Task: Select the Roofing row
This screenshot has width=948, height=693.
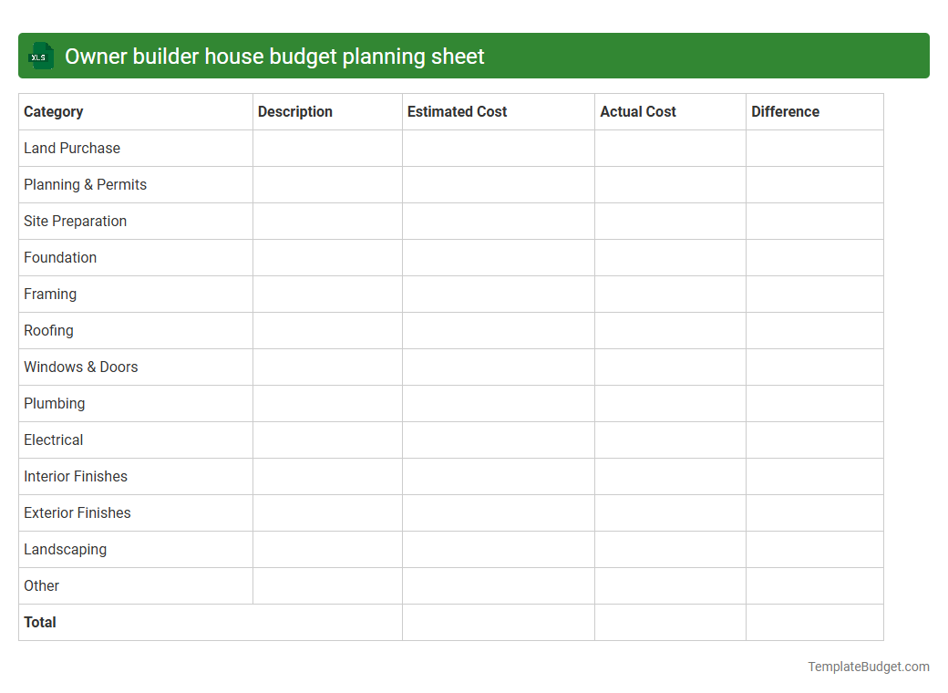Action: (48, 330)
